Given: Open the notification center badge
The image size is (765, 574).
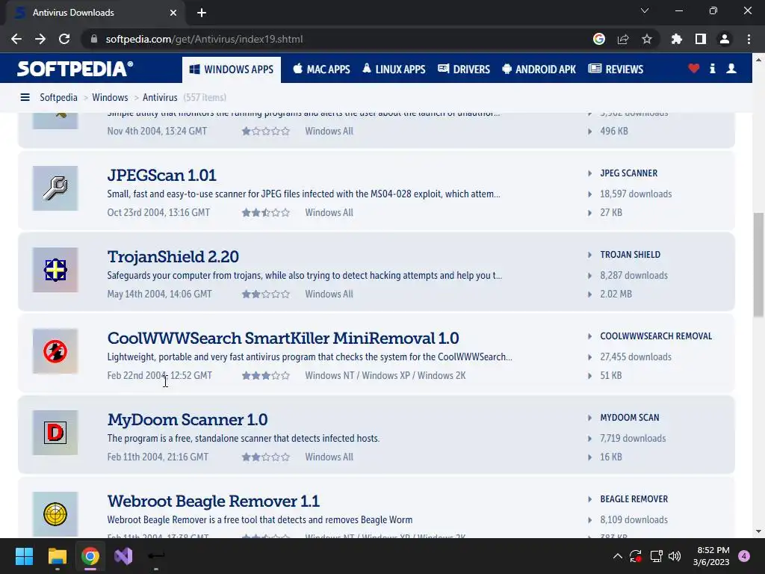Looking at the screenshot, I should click(x=744, y=556).
